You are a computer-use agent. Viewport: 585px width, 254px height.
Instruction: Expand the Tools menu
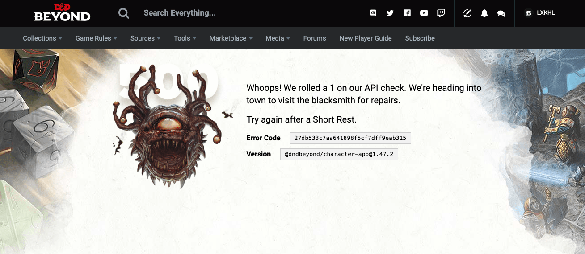point(185,38)
